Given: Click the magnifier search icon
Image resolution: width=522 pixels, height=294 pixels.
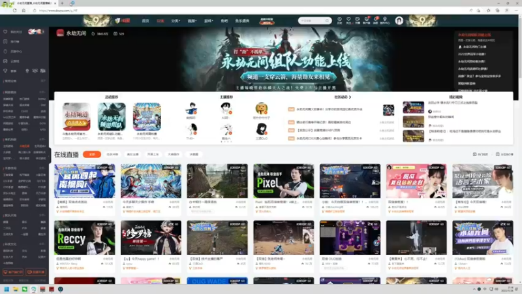Looking at the screenshot, I should pyautogui.click(x=328, y=21).
